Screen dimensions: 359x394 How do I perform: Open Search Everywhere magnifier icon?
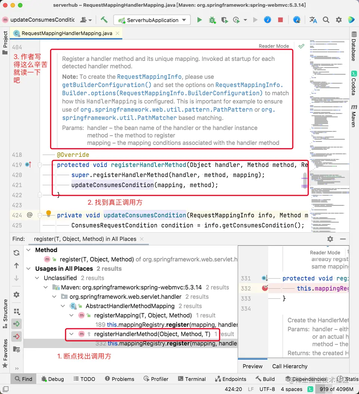(x=326, y=20)
